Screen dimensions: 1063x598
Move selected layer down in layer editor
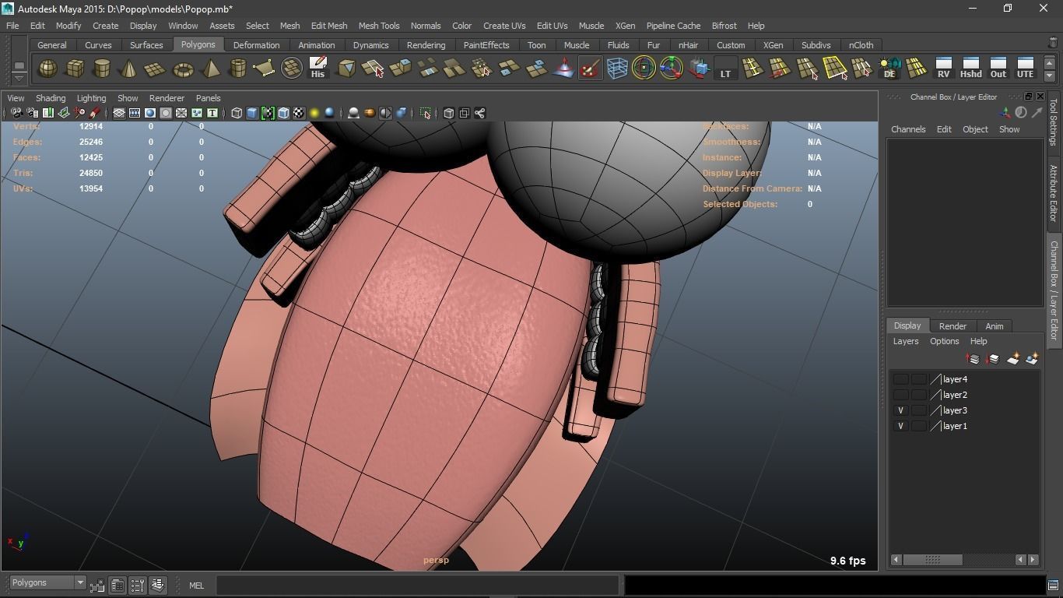tap(992, 359)
